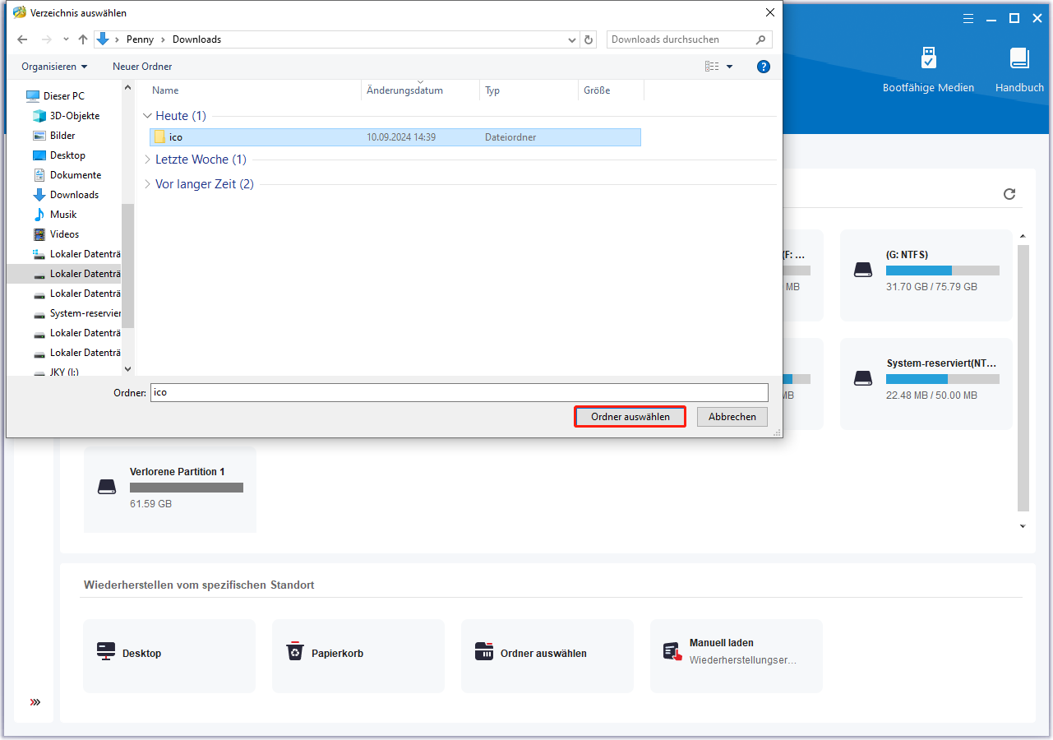
Task: Change the view layout icon
Action: click(712, 67)
